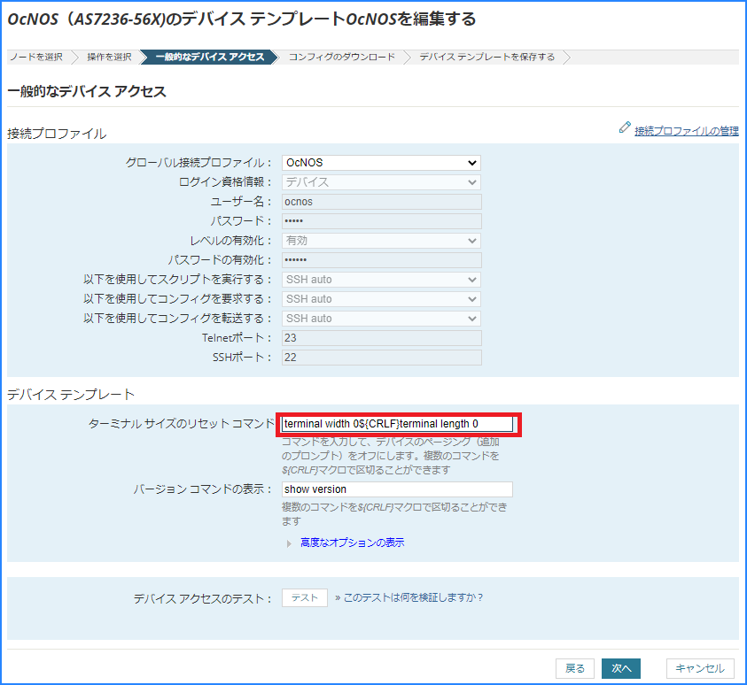Click the 次へ button
Image resolution: width=747 pixels, height=685 pixels.
pos(621,668)
